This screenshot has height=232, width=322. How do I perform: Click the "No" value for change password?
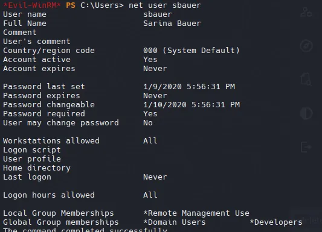tap(148, 123)
